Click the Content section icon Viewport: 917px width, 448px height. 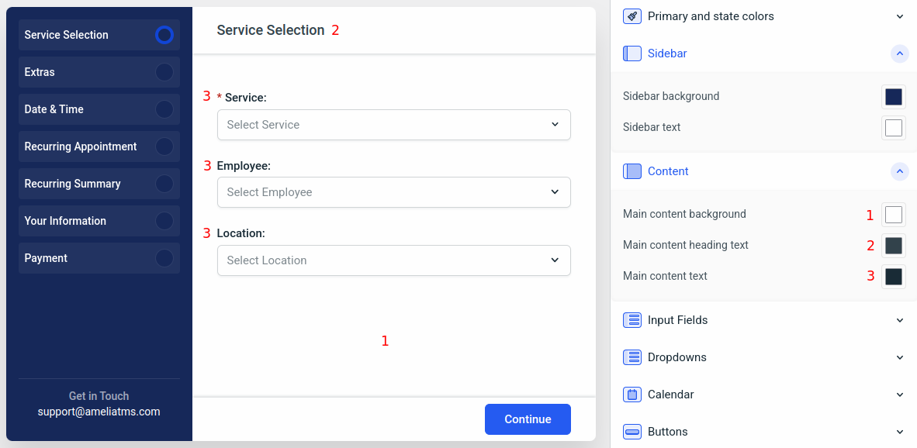pyautogui.click(x=632, y=171)
